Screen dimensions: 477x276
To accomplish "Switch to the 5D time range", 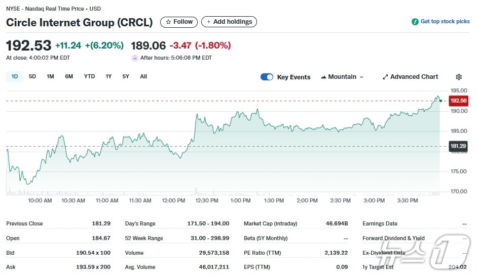I will 32,76.
